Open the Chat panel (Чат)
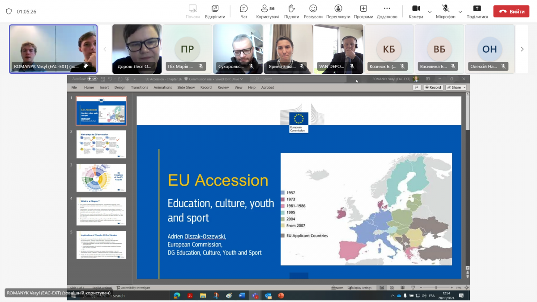537x302 pixels. (x=244, y=12)
